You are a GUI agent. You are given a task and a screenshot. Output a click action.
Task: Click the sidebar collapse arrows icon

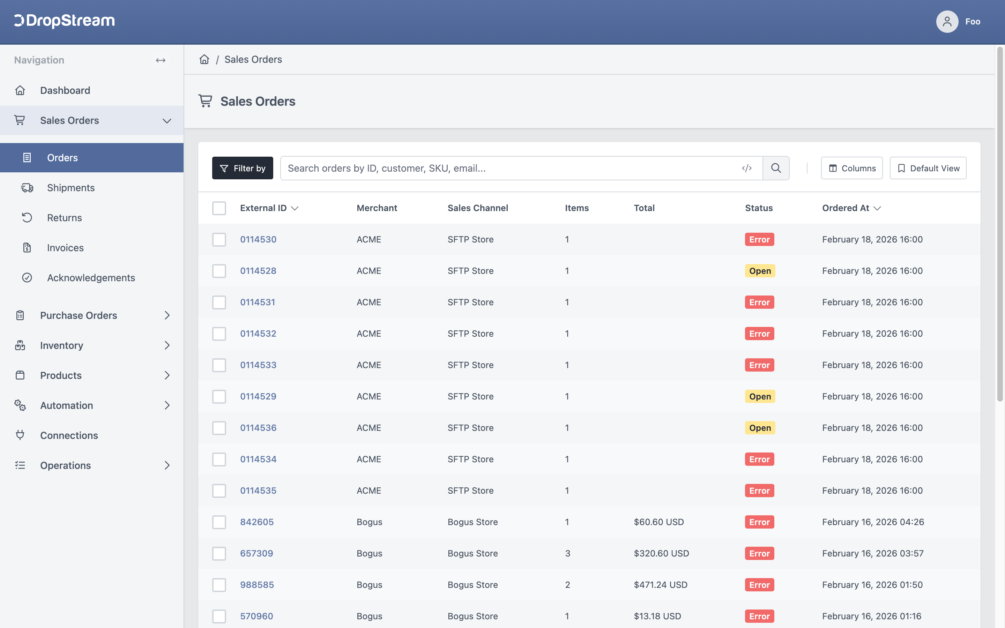161,60
